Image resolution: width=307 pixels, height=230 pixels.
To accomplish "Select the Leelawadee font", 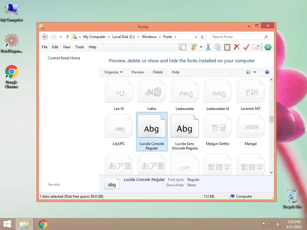I will pos(185,95).
